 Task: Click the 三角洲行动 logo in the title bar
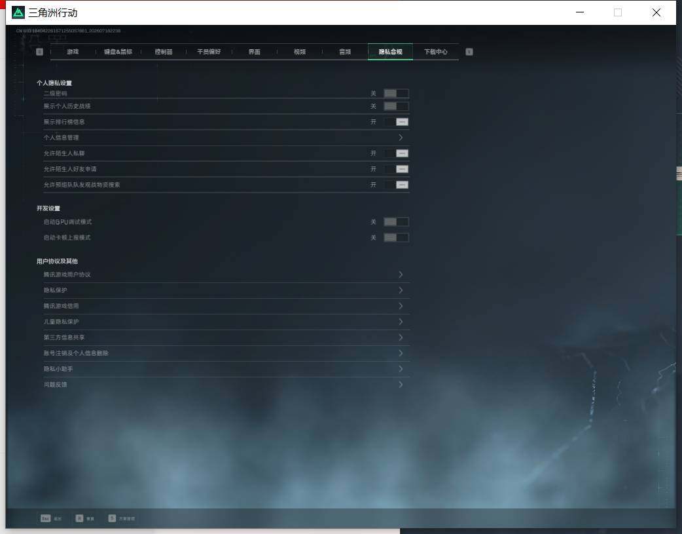point(18,12)
